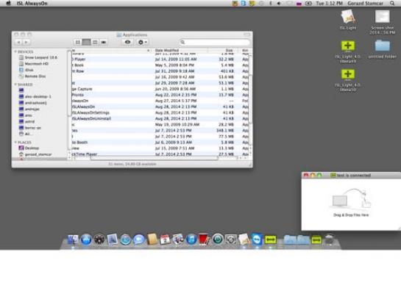401x299 pixels.
Task: Open Dashboard from the Dock
Action: [x=99, y=239]
